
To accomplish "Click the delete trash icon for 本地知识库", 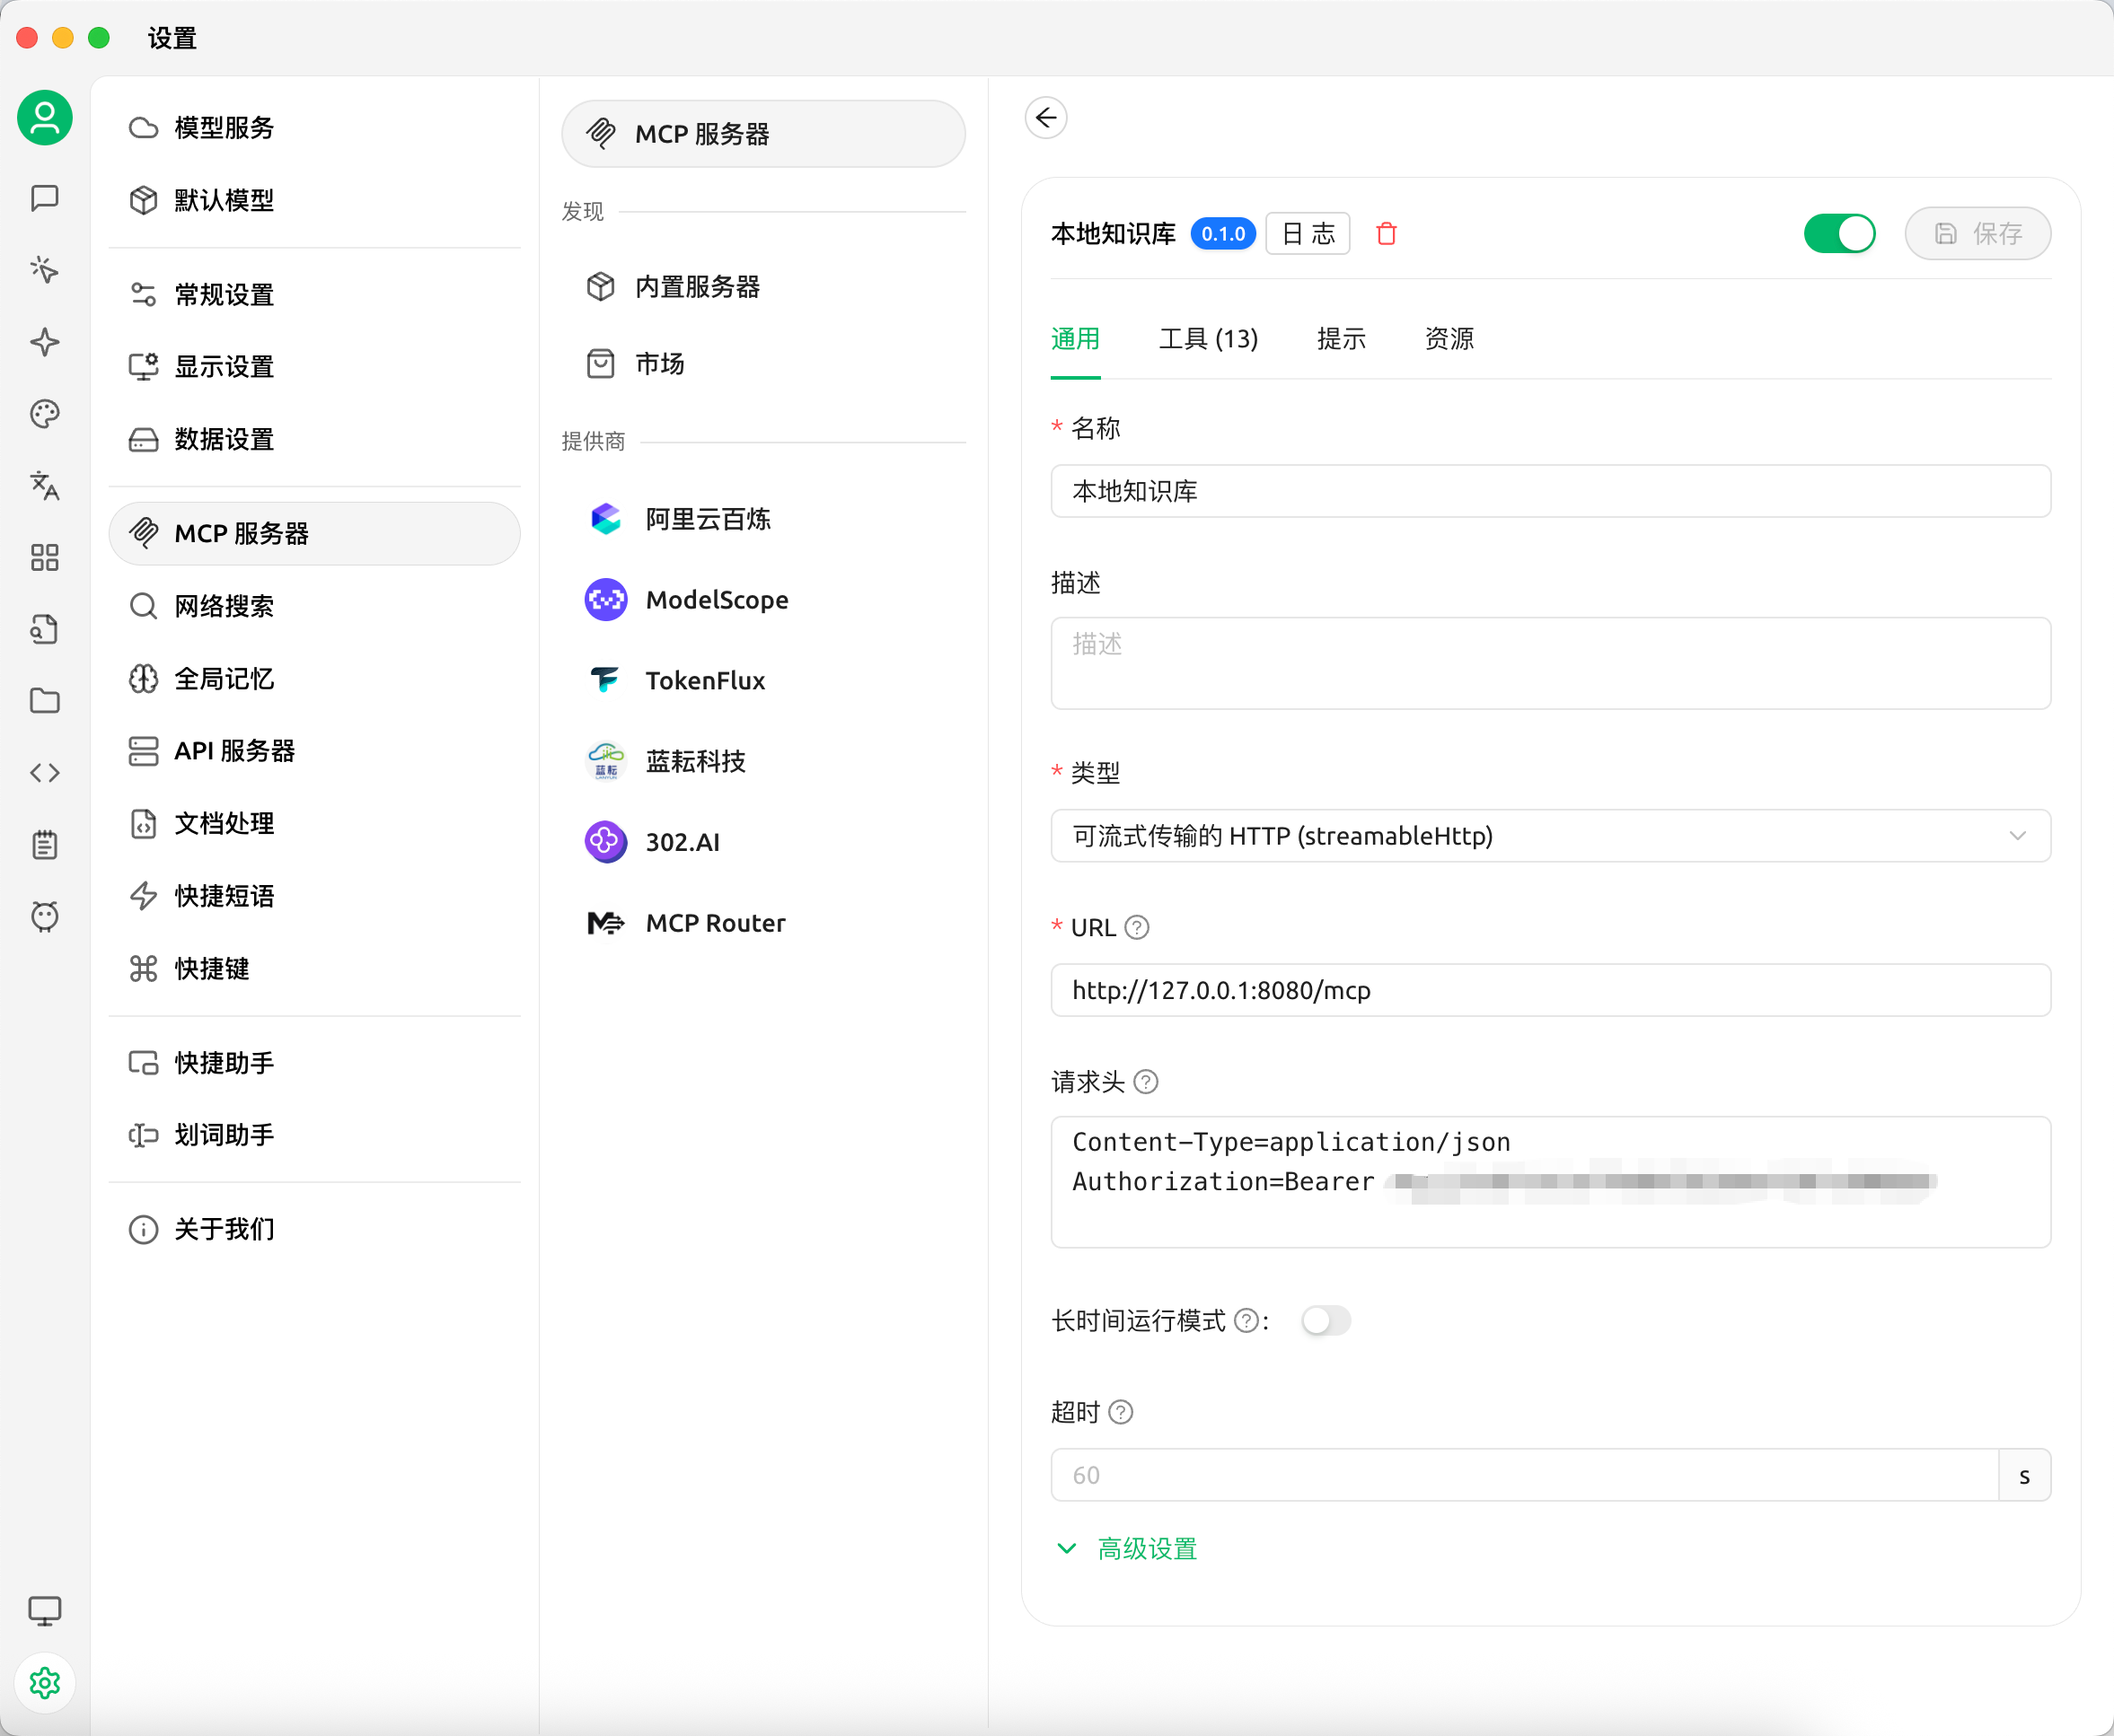I will 1387,233.
